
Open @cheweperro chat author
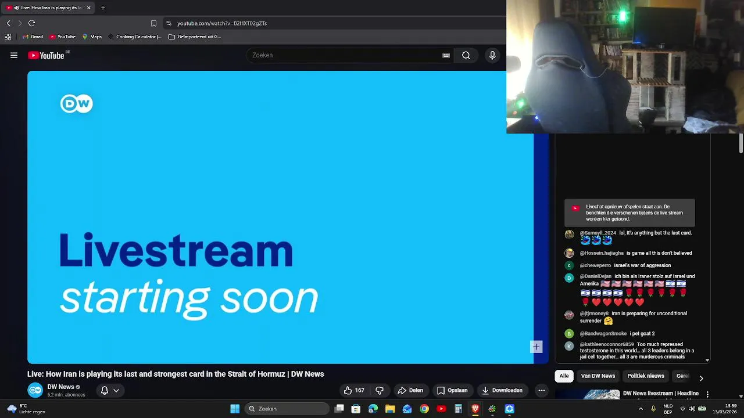[x=595, y=265]
